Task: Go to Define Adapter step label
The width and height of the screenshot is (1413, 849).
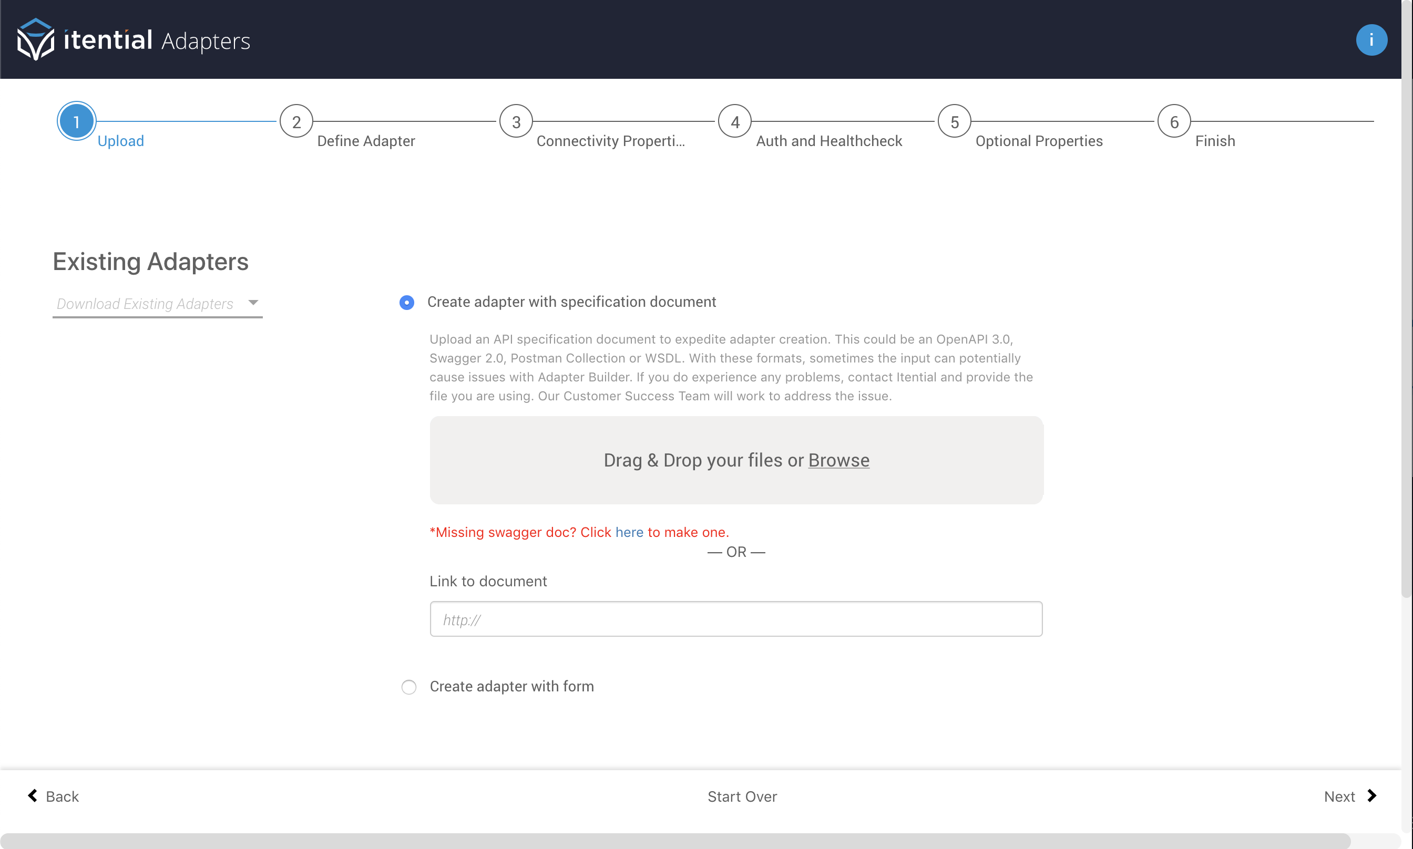Action: (366, 141)
